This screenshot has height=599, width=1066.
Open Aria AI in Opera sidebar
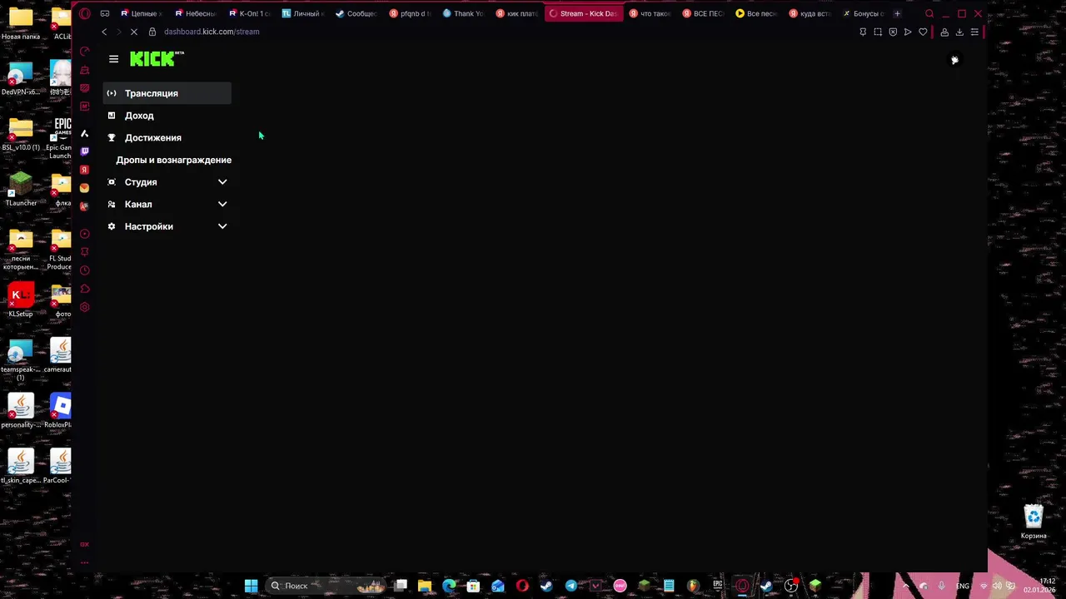84,133
